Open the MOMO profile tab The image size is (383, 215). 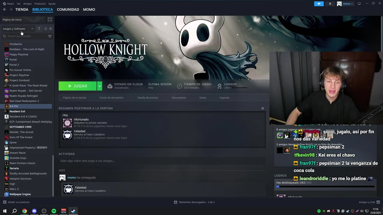[89, 10]
